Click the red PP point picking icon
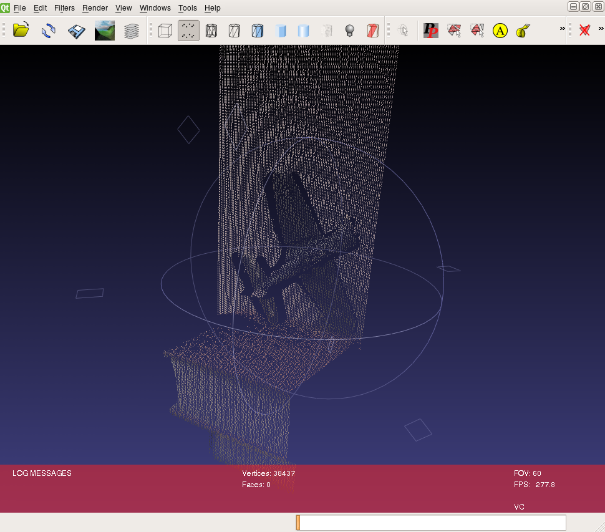The height and width of the screenshot is (532, 605). (431, 30)
